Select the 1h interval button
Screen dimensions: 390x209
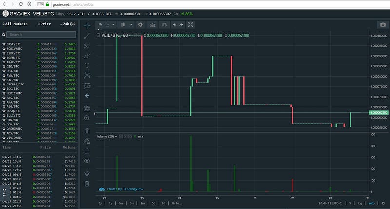pyautogui.click(x=100, y=25)
